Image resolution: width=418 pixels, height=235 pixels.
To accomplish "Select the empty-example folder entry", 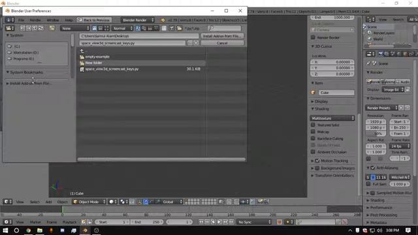I will [142, 57].
